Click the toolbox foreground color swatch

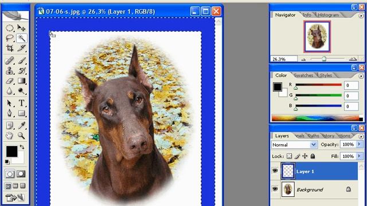coord(11,152)
